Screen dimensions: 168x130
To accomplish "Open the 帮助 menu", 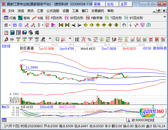I will (111, 11).
